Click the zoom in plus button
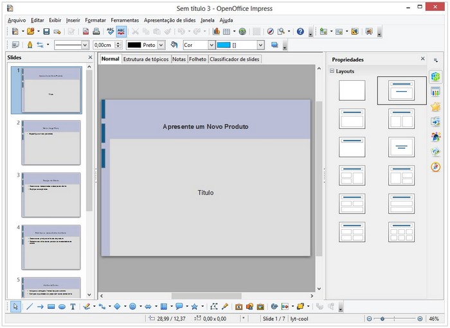This screenshot has width=450, height=328. pyautogui.click(x=420, y=318)
